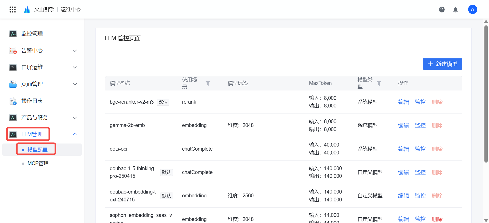Viewport: 489px width, 223px height.
Task: Expand the 页面管理 menu chevron
Action: [x=75, y=84]
